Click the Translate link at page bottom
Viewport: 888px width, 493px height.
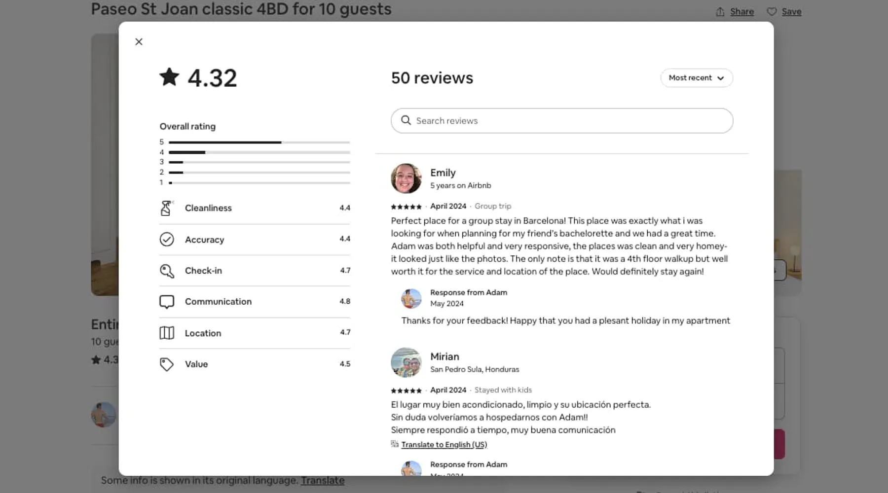click(x=323, y=481)
